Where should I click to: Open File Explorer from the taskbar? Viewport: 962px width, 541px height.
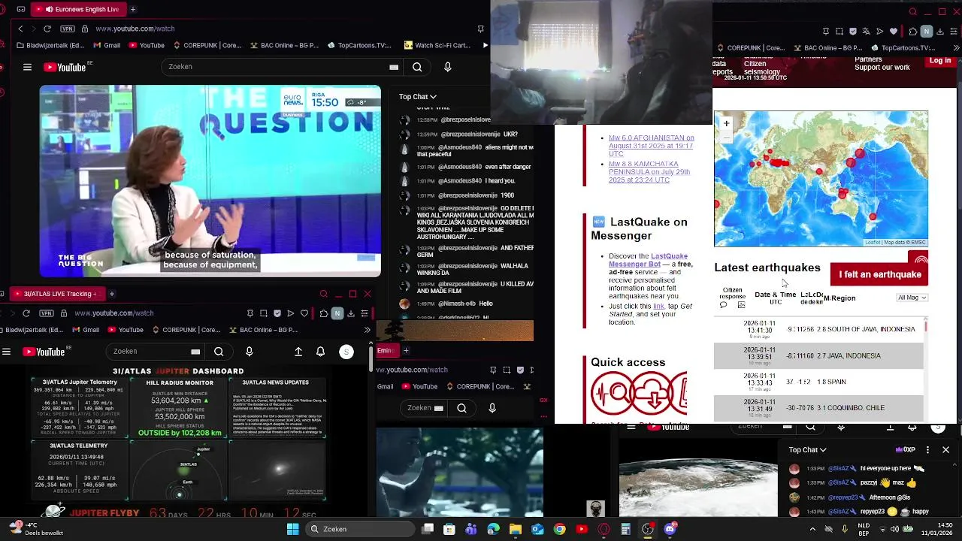(516, 529)
